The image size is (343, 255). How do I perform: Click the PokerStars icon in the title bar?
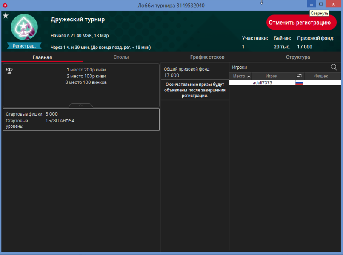click(5, 5)
